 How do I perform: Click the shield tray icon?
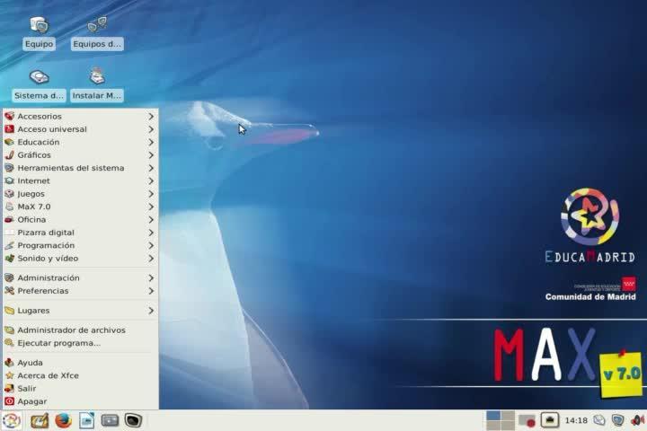tap(617, 421)
